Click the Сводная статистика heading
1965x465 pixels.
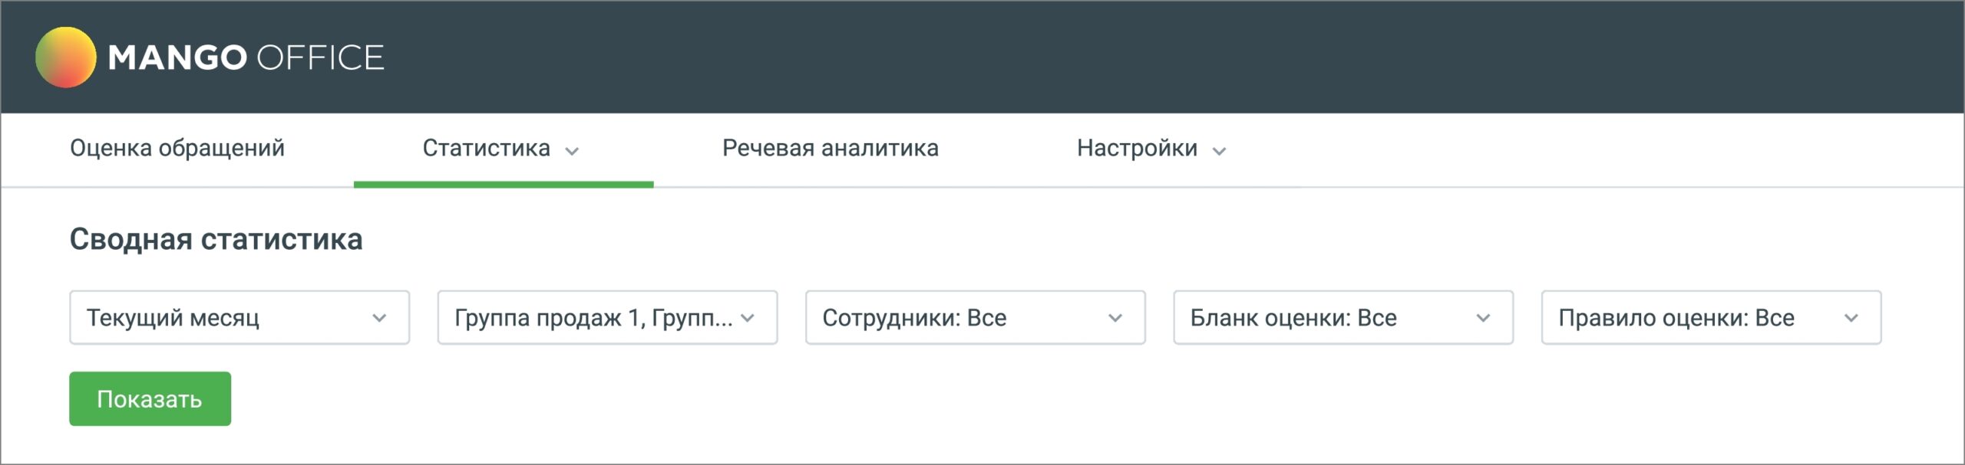point(216,240)
